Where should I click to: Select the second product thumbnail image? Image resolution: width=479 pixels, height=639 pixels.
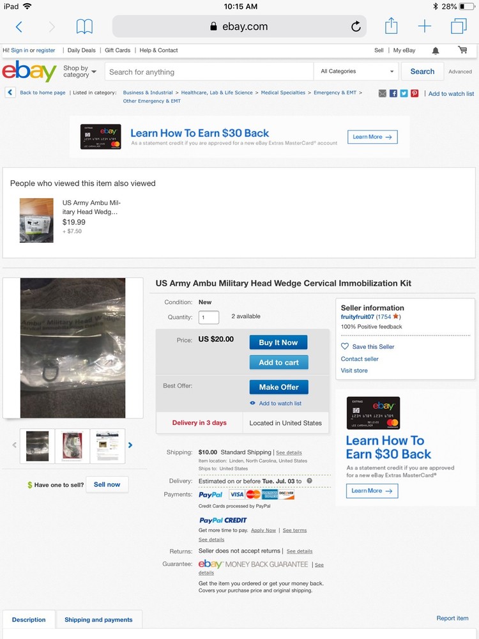coord(72,446)
